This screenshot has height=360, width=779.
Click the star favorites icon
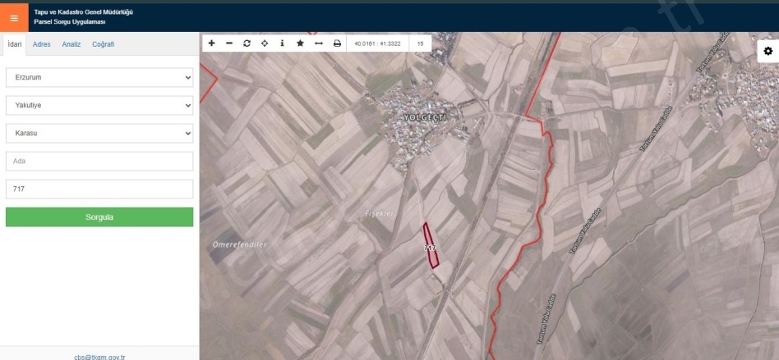coord(300,43)
